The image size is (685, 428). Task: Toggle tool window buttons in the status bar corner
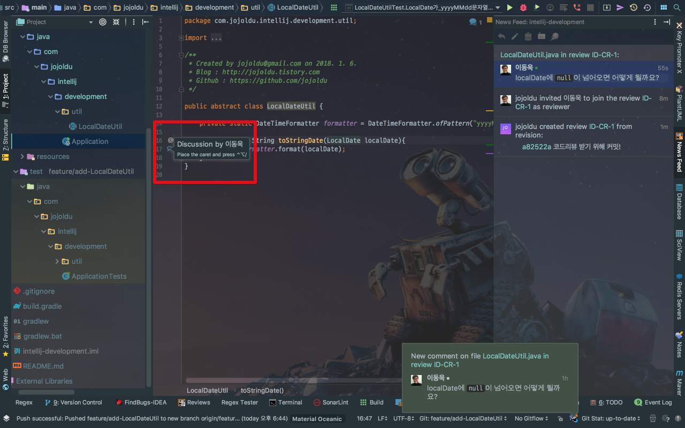[x=6, y=418]
